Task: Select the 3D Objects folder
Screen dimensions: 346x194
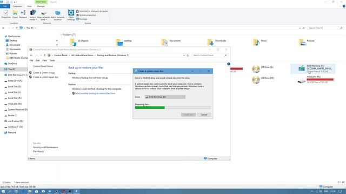Action: (x=79, y=41)
